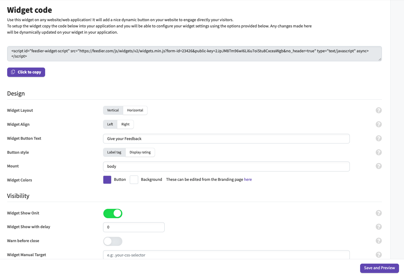Click the white Background color swatch
404x277 pixels.
coord(134,180)
